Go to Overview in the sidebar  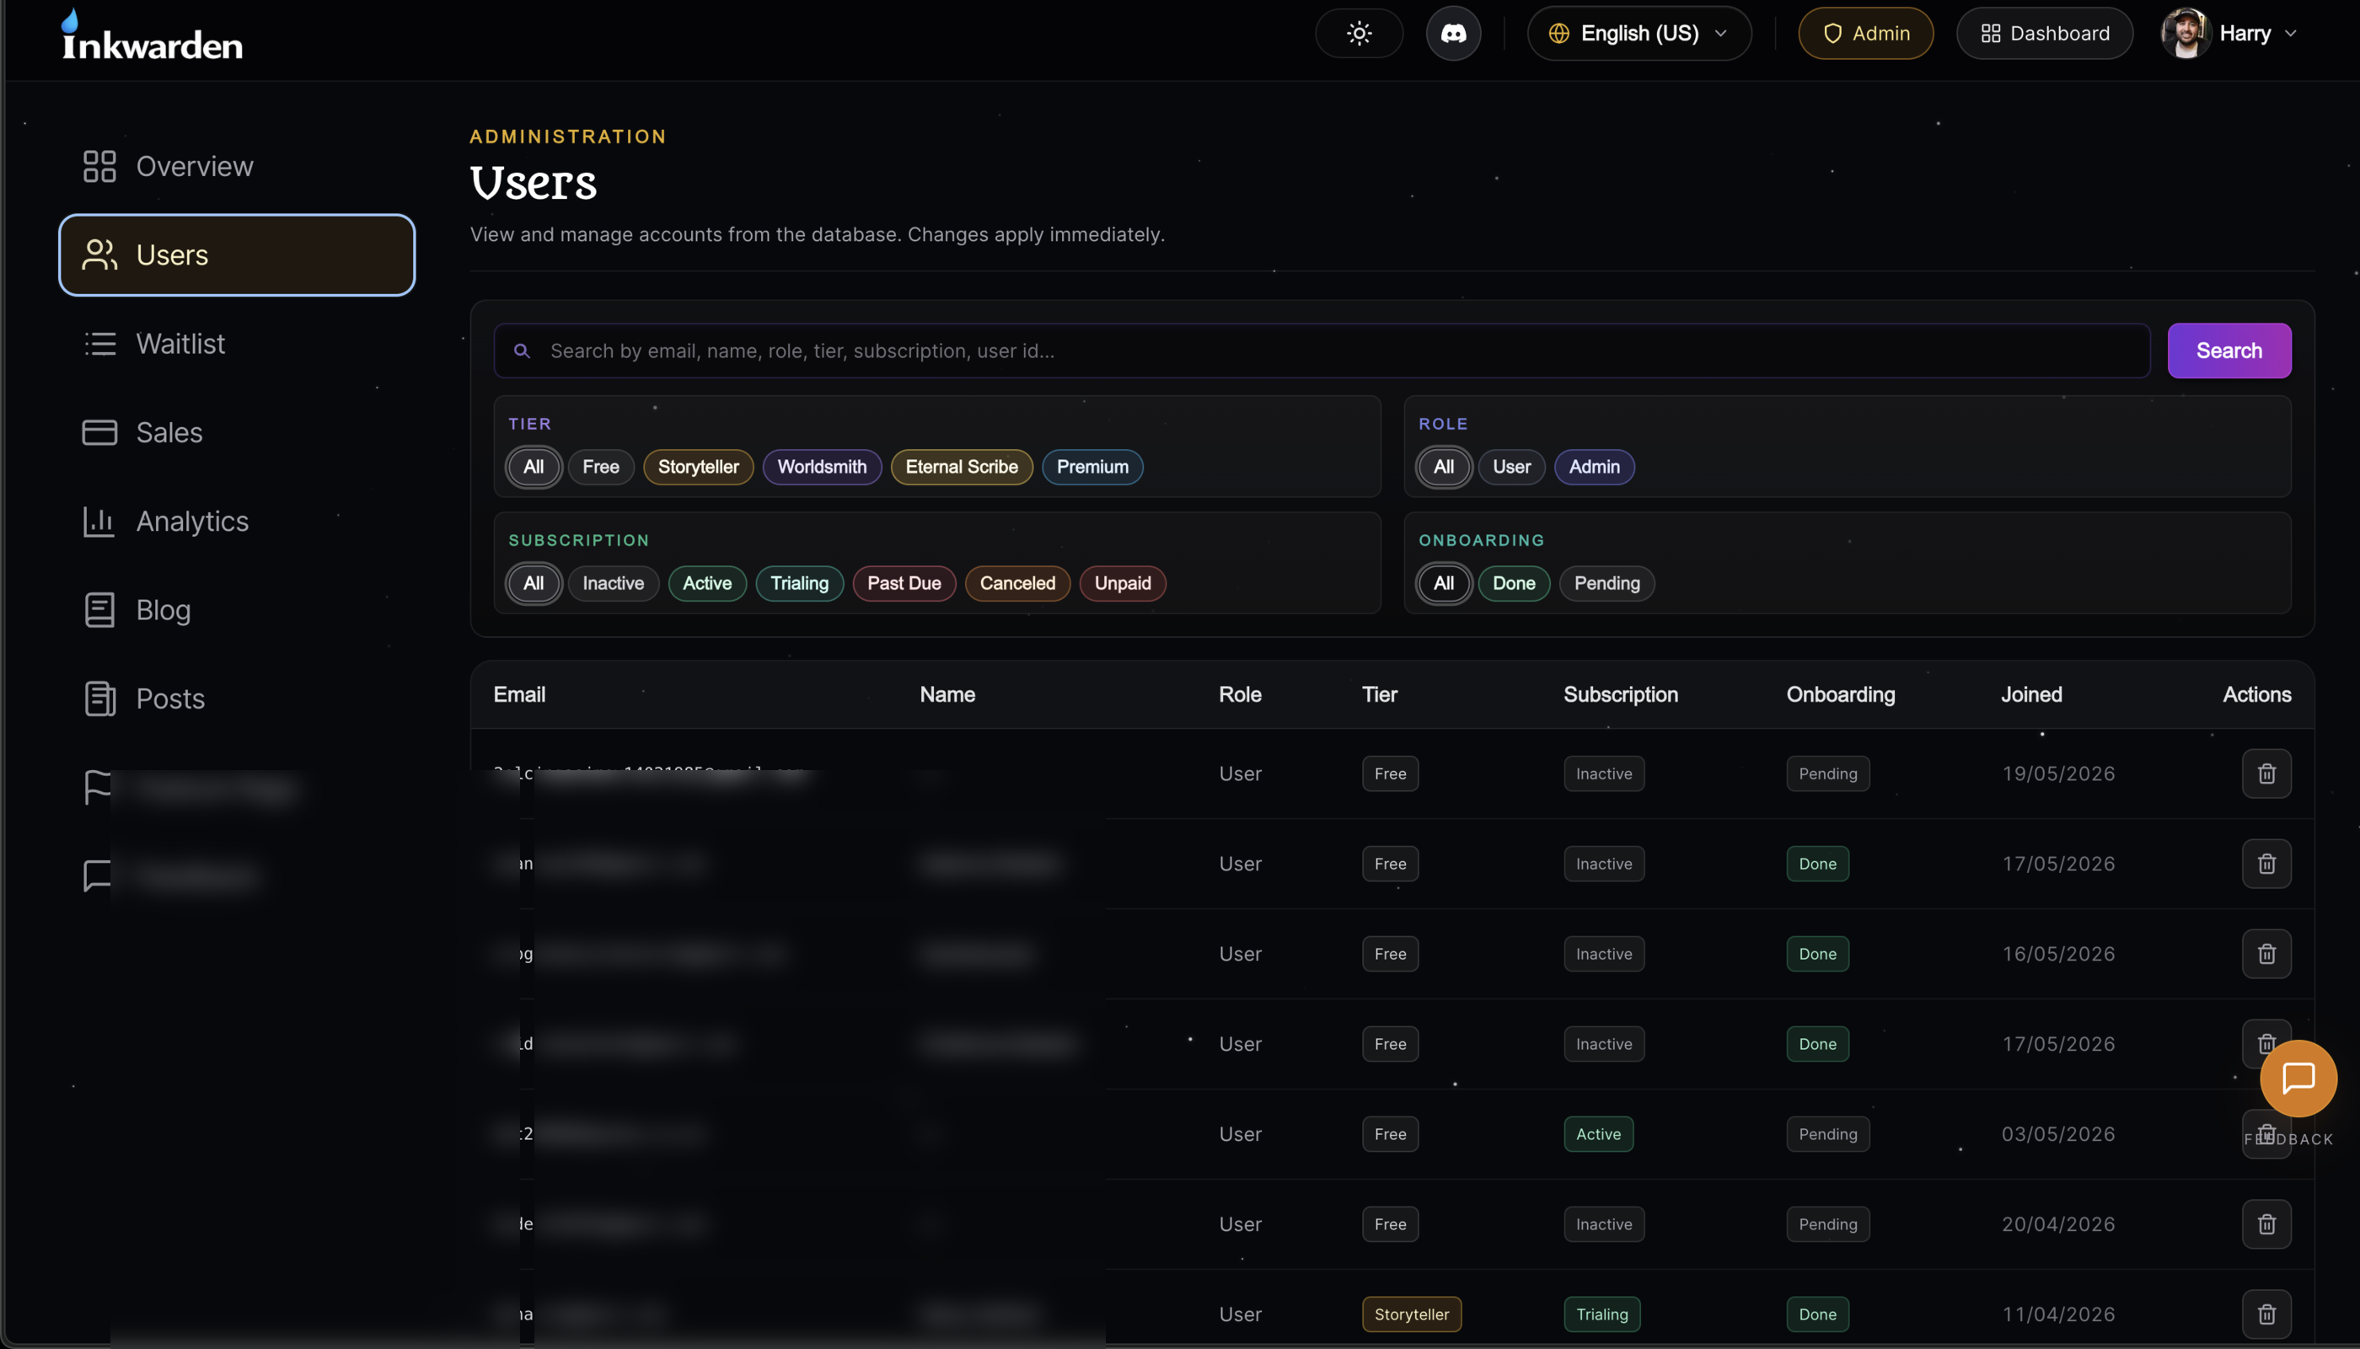point(195,167)
